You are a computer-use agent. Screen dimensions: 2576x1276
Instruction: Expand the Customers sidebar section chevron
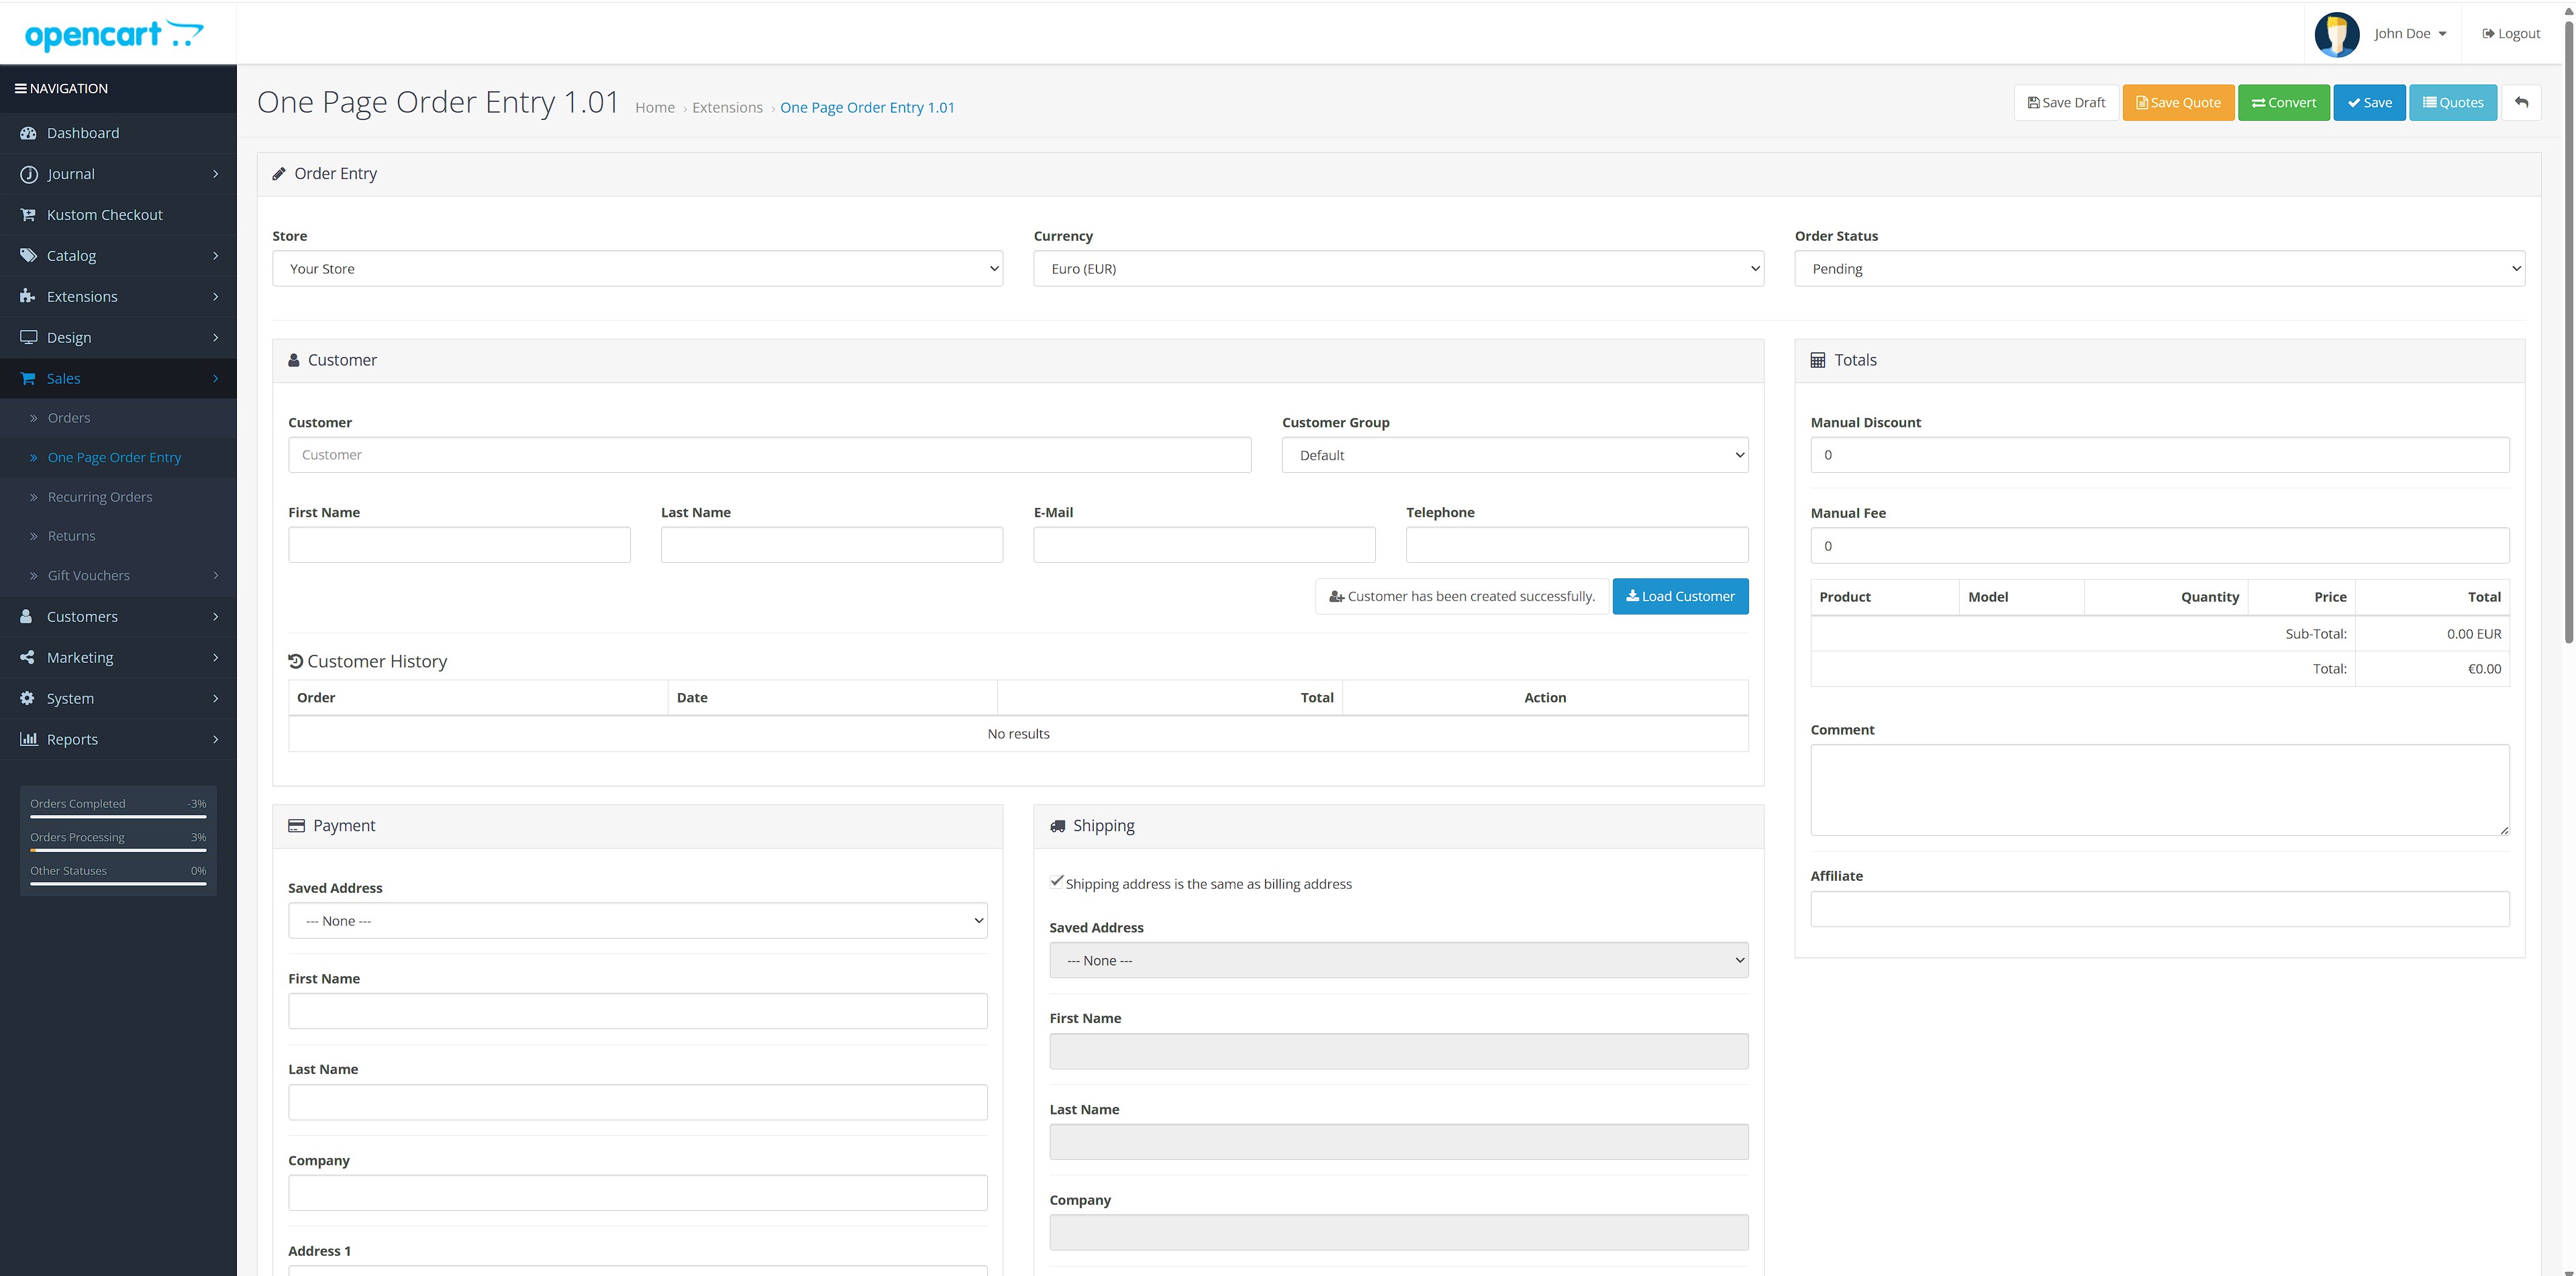click(216, 617)
